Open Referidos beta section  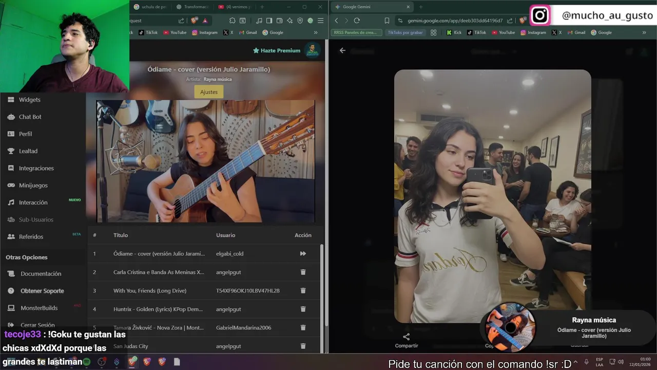coord(31,236)
